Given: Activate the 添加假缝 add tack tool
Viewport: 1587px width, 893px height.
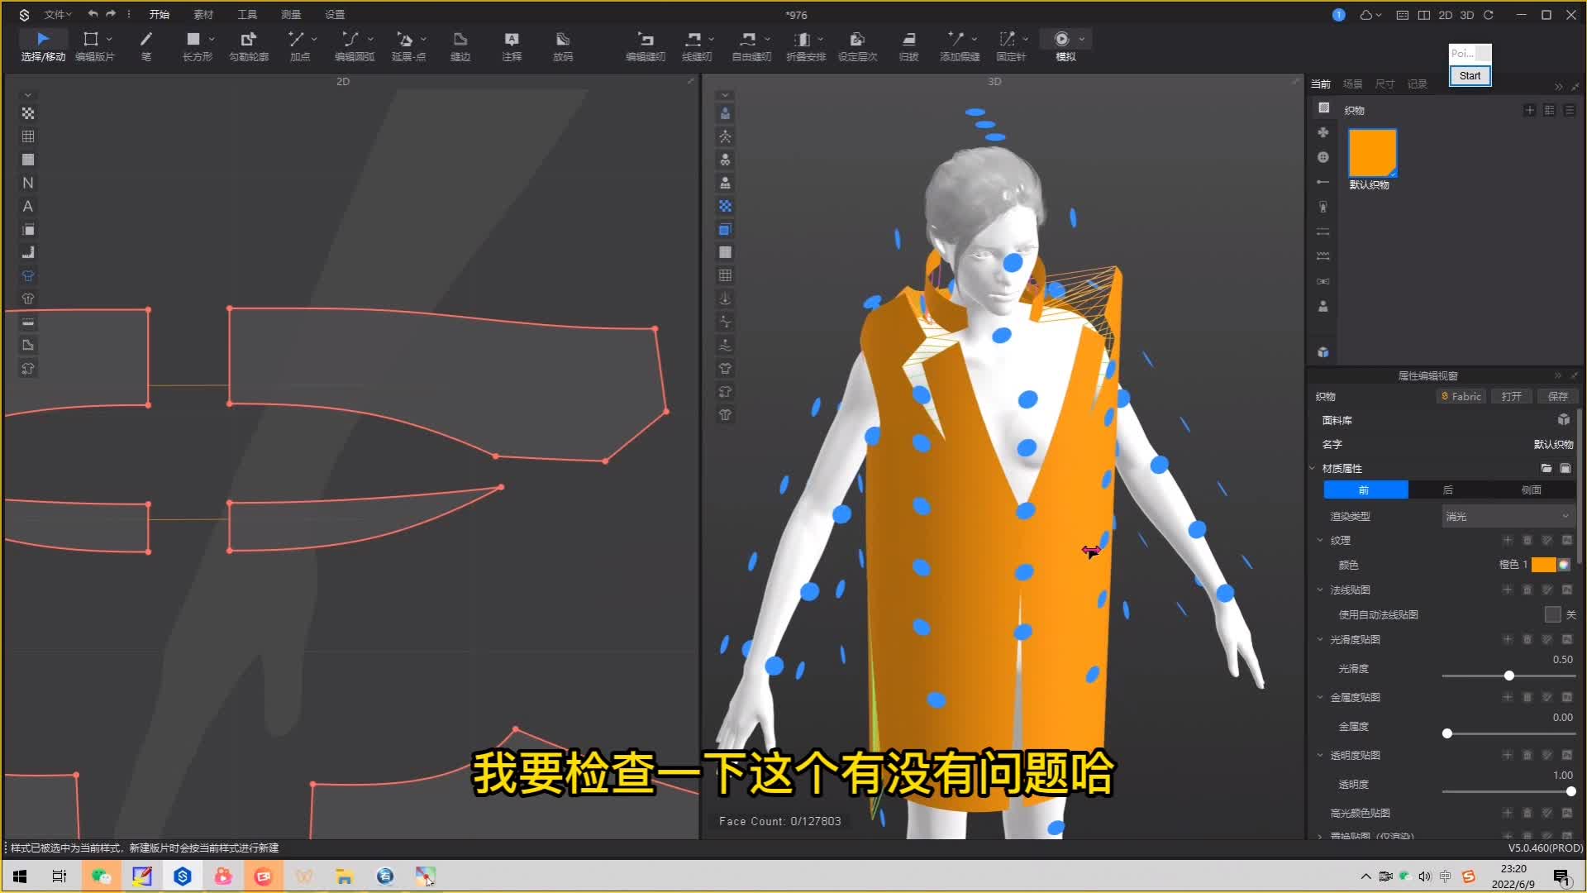Looking at the screenshot, I should 960,46.
